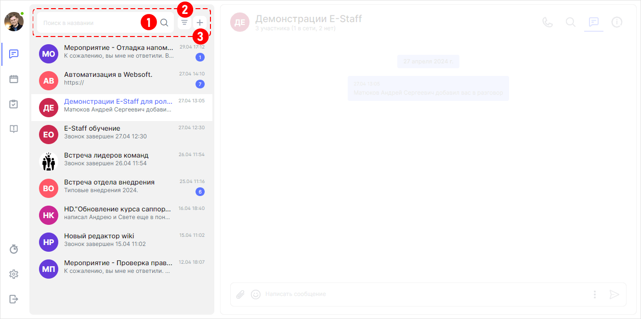
Task: Open the knowledge base book icon
Action: pos(13,128)
